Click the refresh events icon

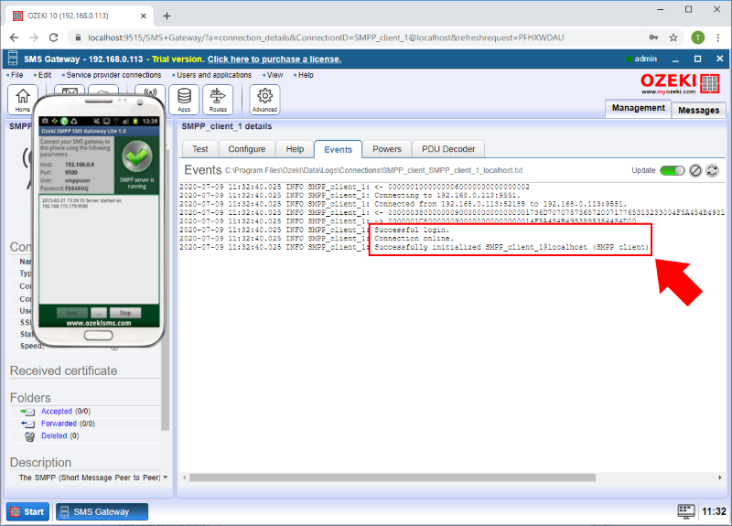(712, 170)
